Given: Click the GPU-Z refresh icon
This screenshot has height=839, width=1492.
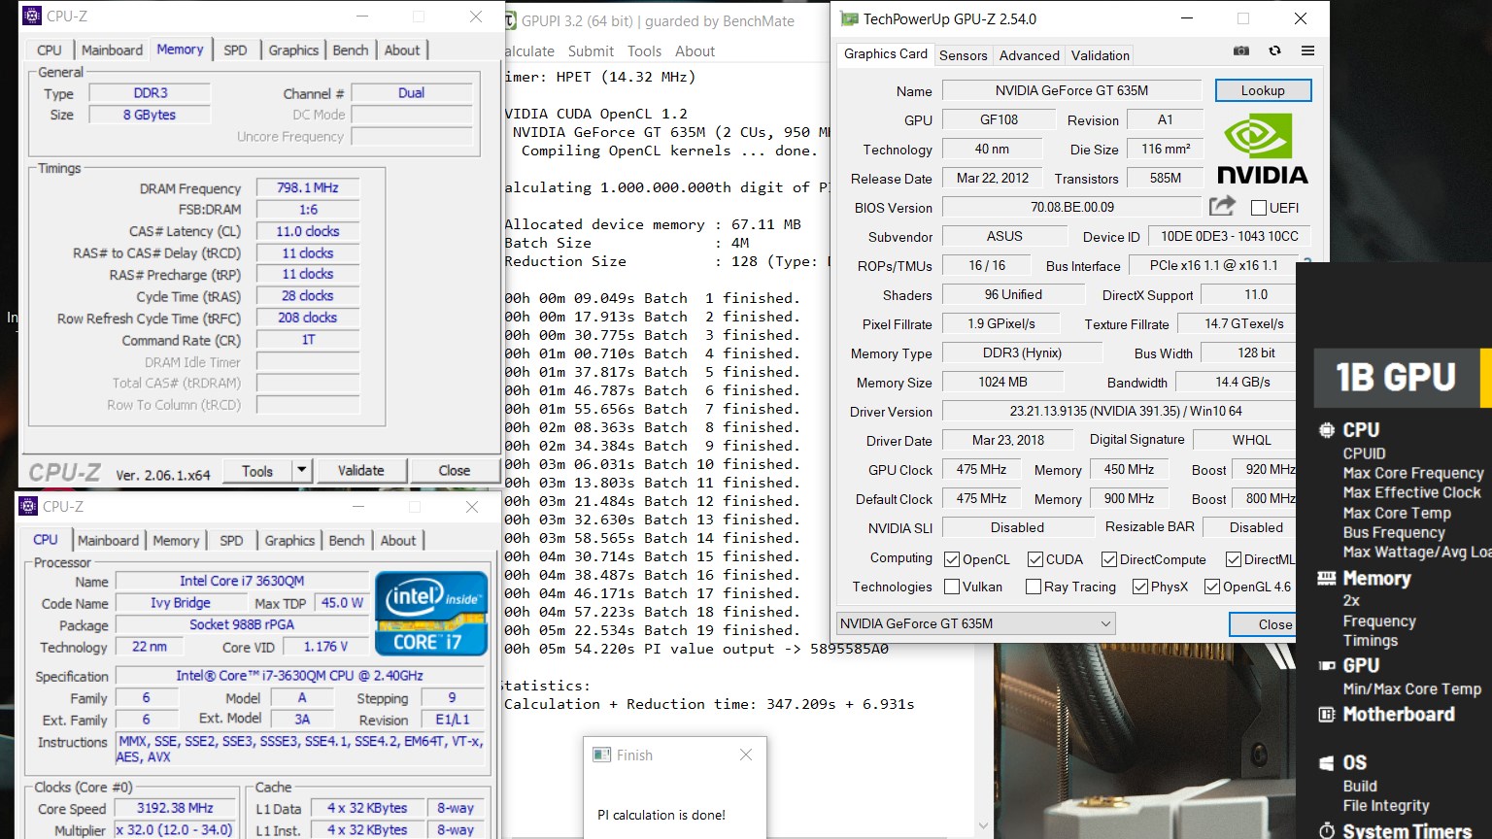Looking at the screenshot, I should [x=1274, y=51].
